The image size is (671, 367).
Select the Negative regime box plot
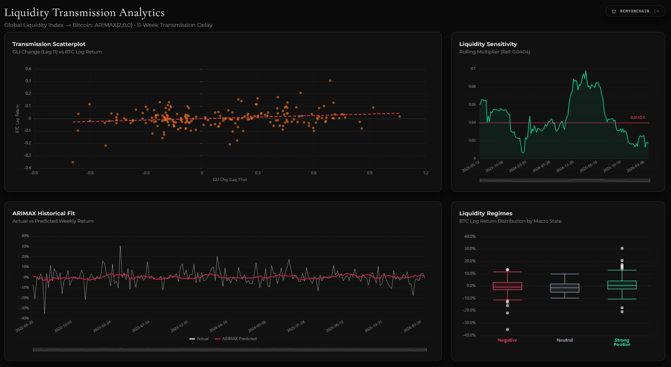(x=507, y=286)
